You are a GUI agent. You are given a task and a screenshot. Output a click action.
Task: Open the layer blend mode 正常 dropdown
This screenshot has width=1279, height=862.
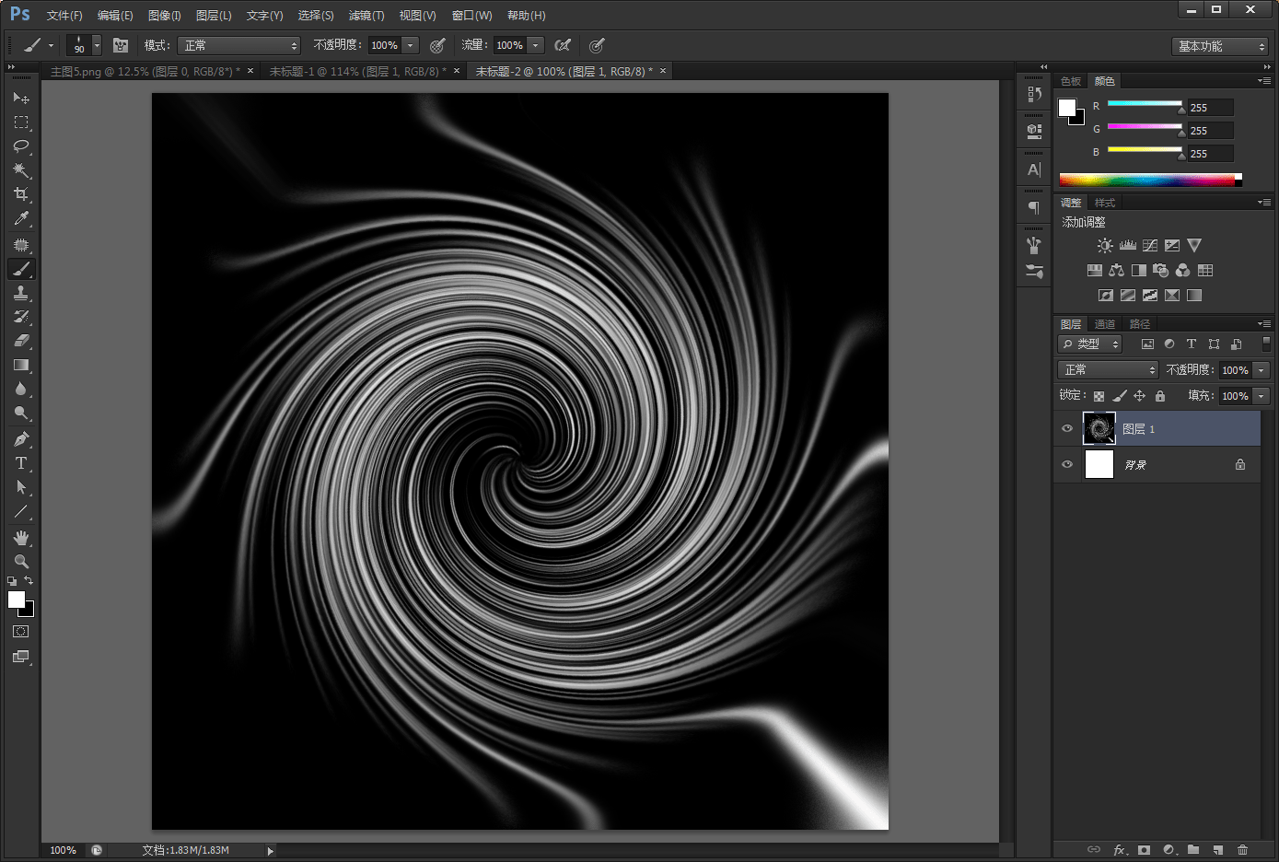pos(1108,369)
